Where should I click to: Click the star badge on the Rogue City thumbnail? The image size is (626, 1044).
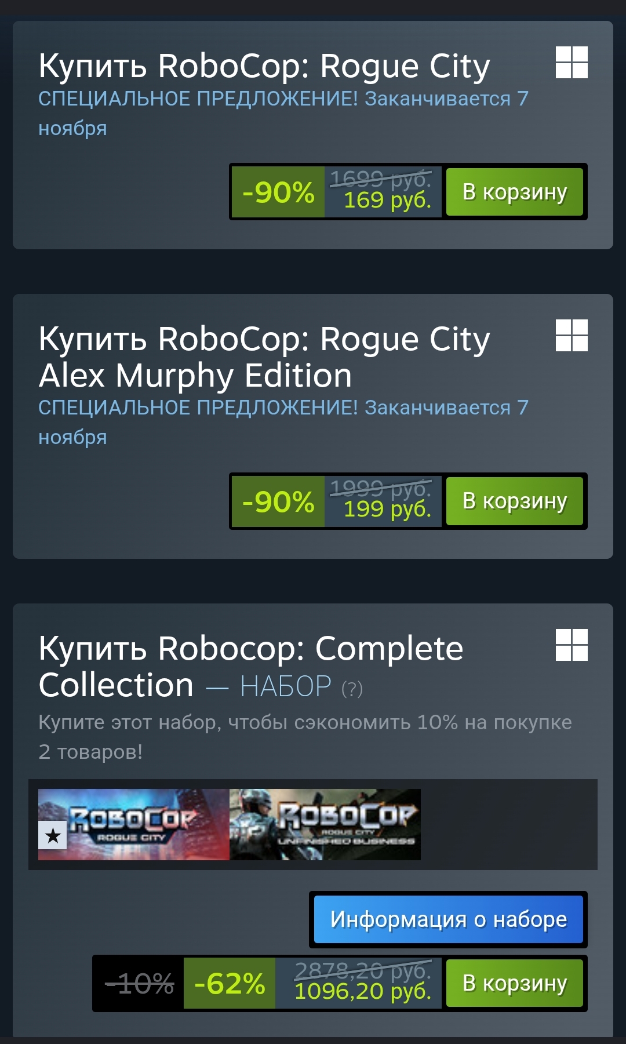(53, 835)
